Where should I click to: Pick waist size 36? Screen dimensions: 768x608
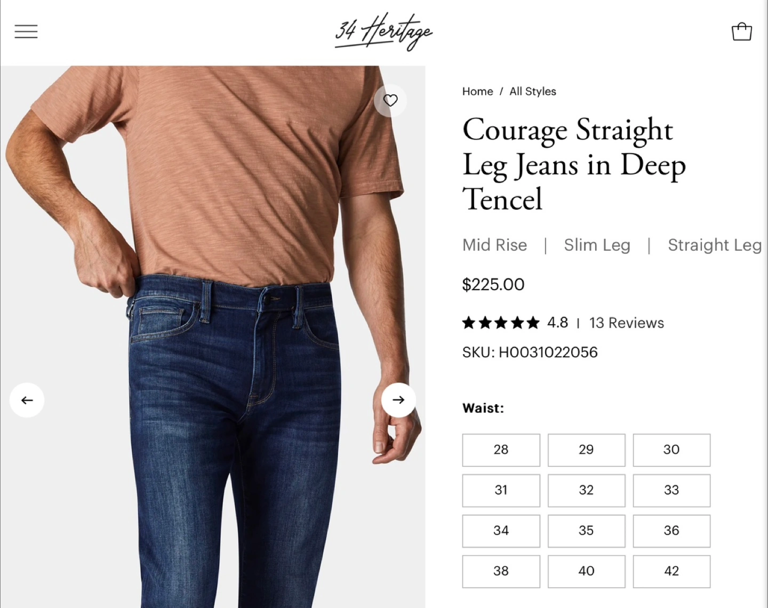pyautogui.click(x=671, y=531)
